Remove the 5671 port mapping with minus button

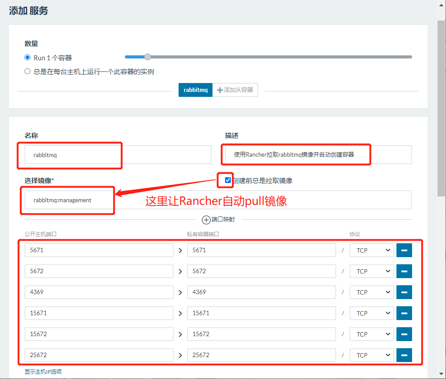pos(404,250)
